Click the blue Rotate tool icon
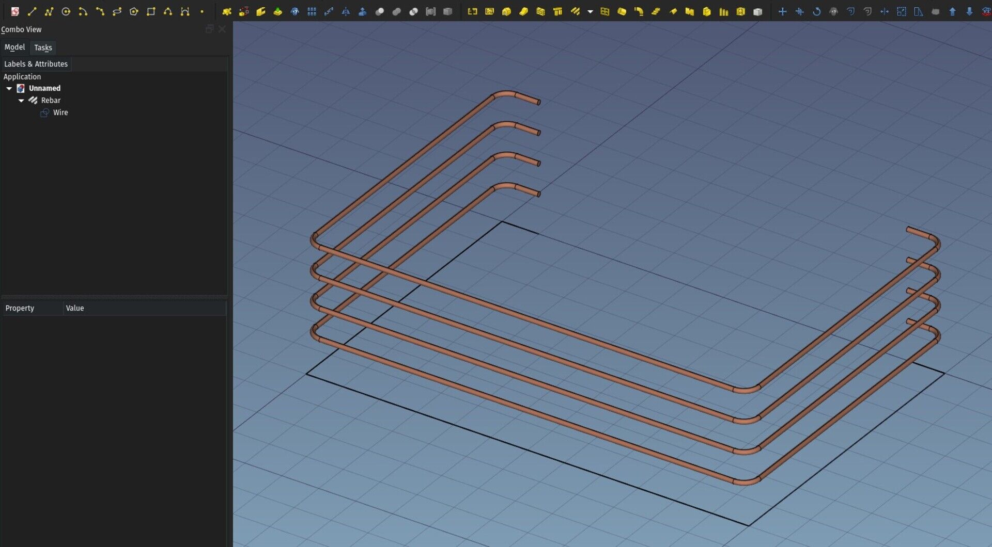 pos(817,11)
